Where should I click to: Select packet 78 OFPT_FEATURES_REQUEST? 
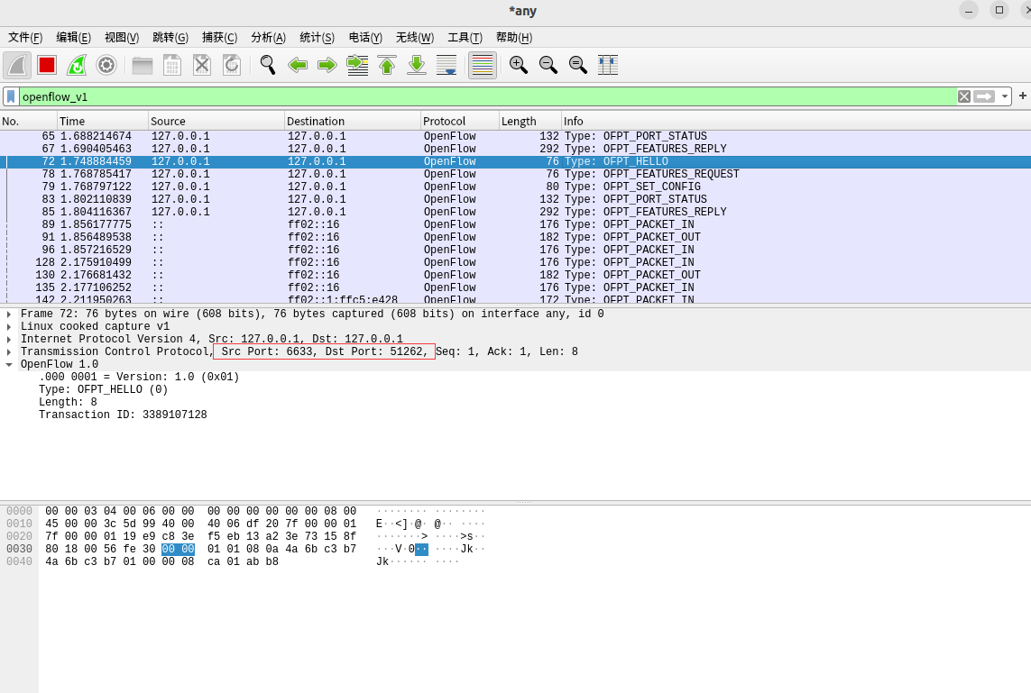point(516,174)
